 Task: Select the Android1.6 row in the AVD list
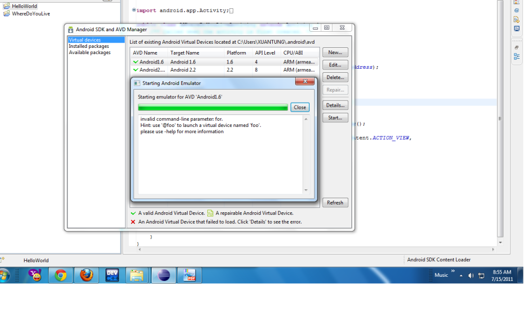coord(224,62)
